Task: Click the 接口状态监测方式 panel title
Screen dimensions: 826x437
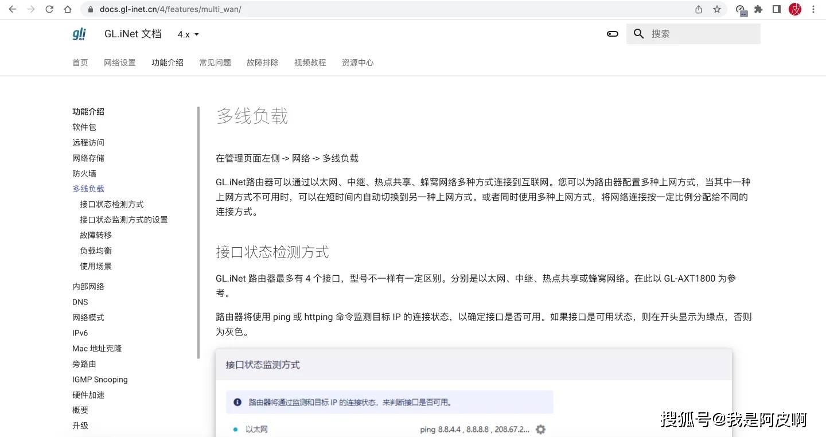Action: [x=263, y=365]
